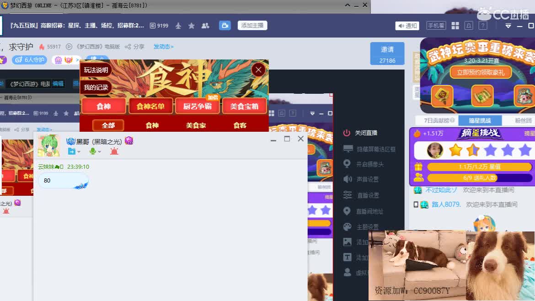Image resolution: width=535 pixels, height=301 pixels.
Task: Click the 添加主播 button
Action: point(252,25)
